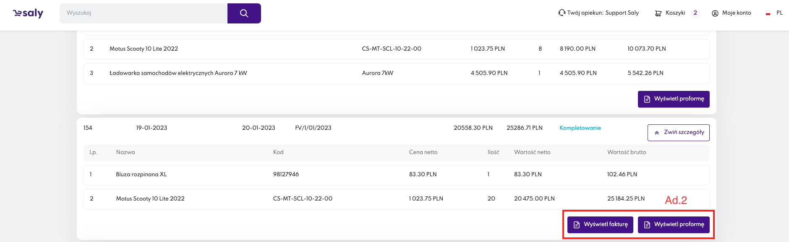This screenshot has height=242, width=789.
Task: Click the upper Wyświetl proformę button
Action: (674, 99)
